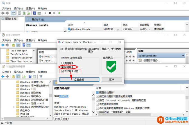Select 服务(本地) node in Services tree
This screenshot has width=189, height=125.
10,19
